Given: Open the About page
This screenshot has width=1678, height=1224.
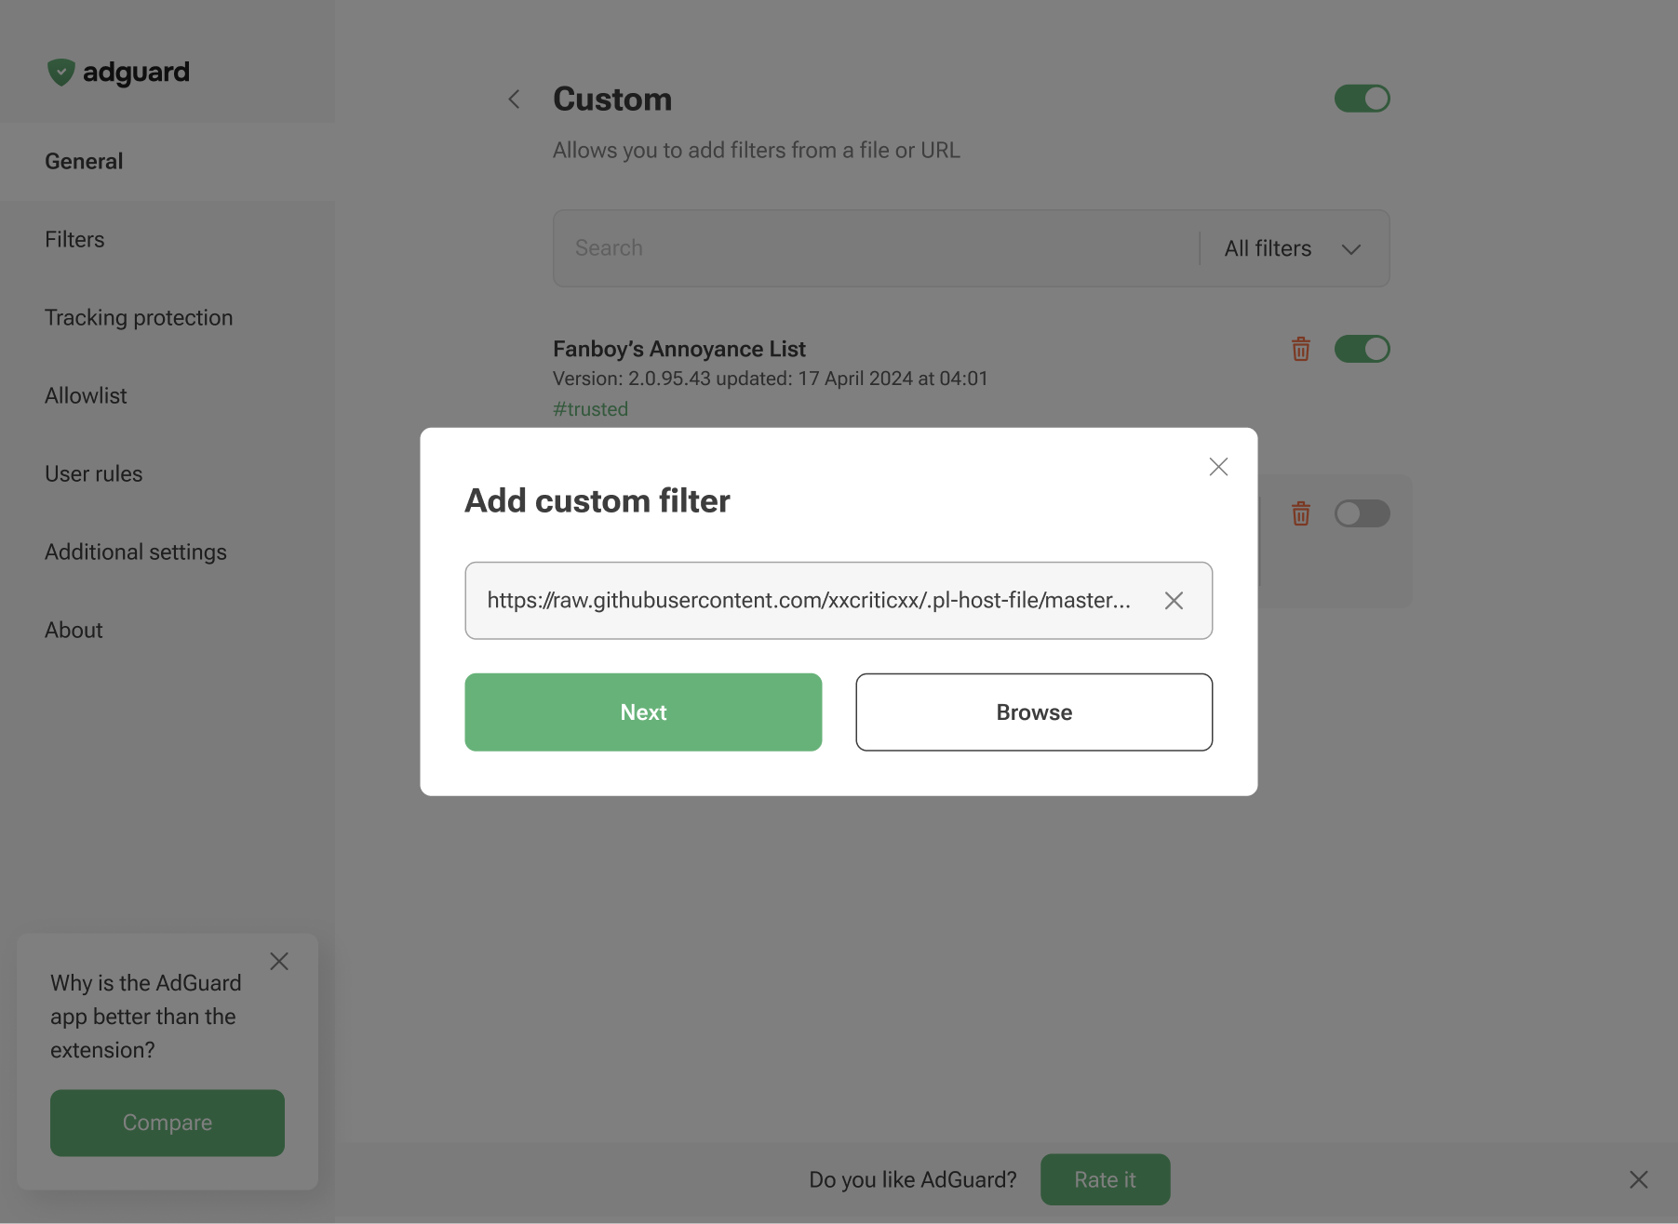Looking at the screenshot, I should pos(168,631).
